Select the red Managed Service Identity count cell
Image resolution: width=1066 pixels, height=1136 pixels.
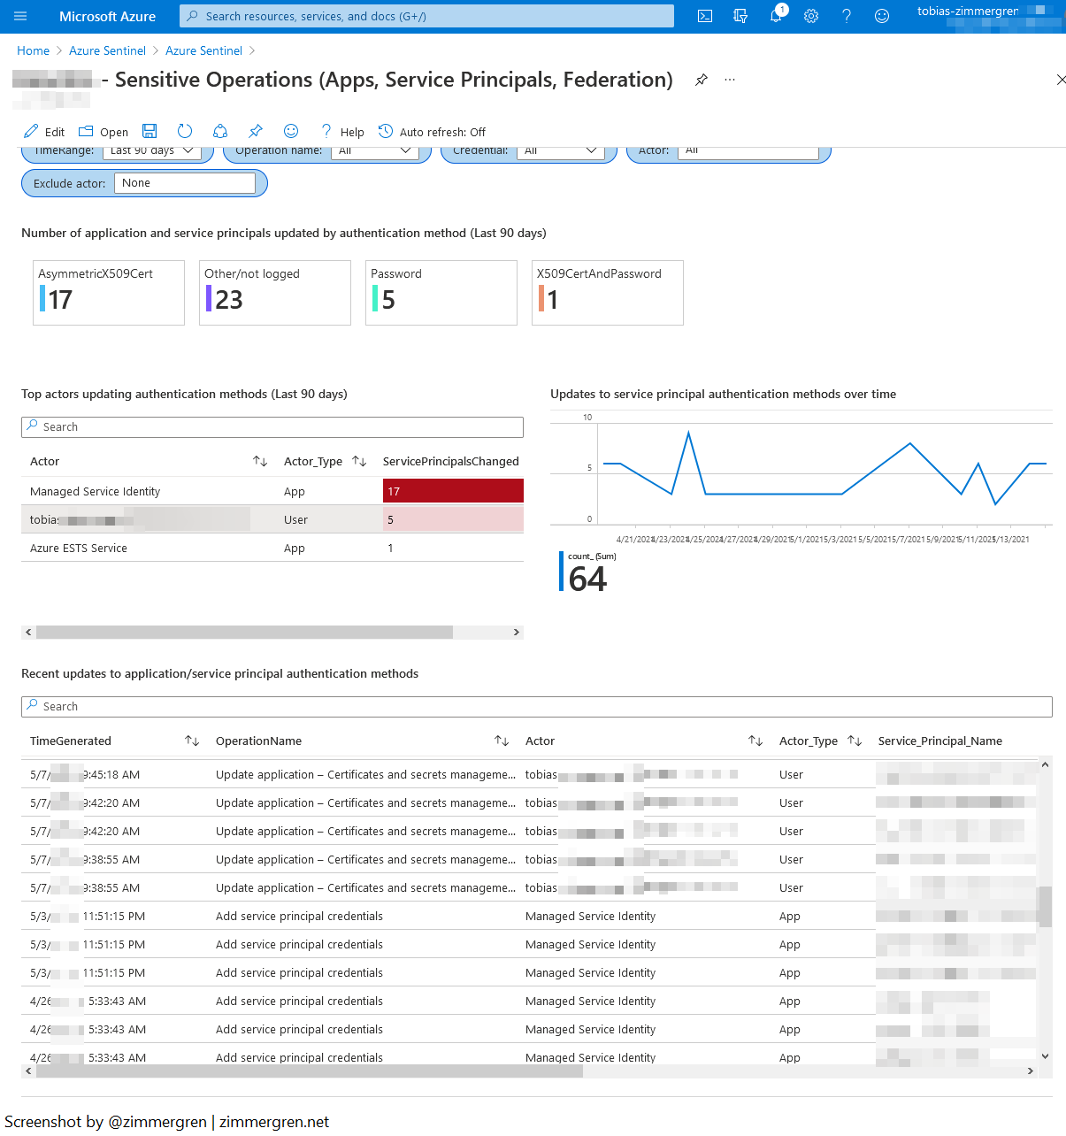453,491
